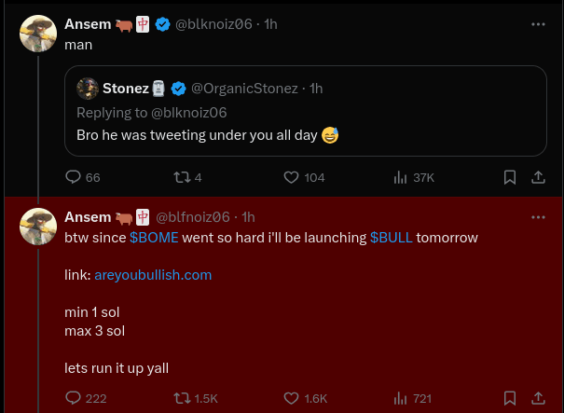Bookmark the 'man' tweet
564x413 pixels.
click(510, 177)
